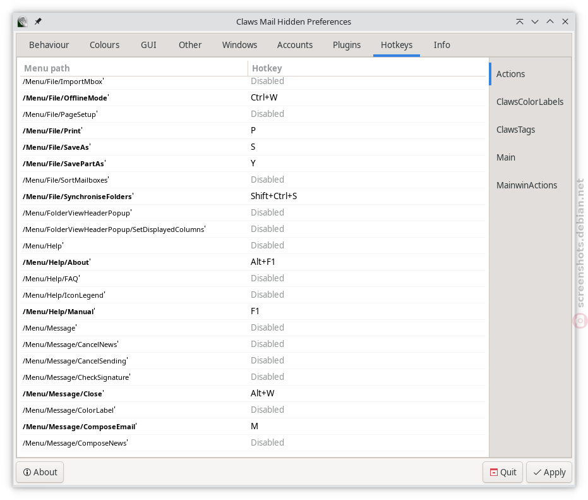
Task: Open the Colours tab
Action: [105, 45]
